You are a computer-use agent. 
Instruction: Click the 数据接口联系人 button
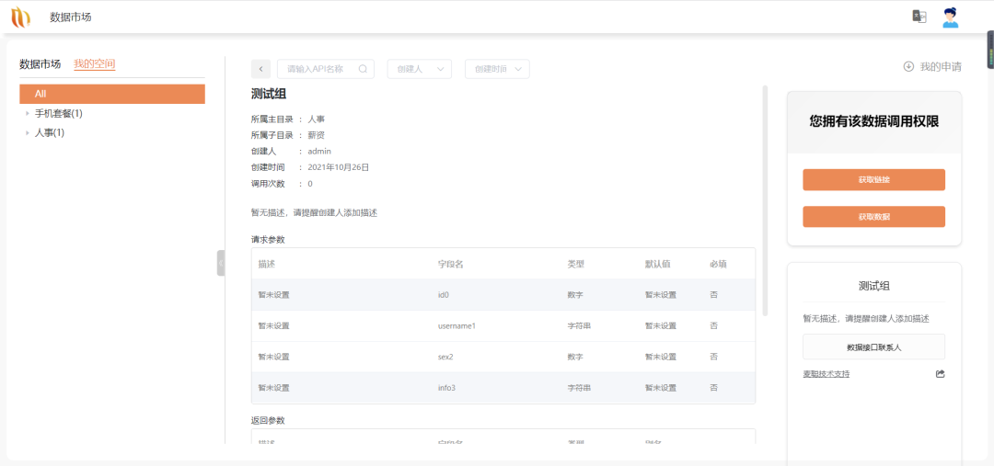coord(873,347)
